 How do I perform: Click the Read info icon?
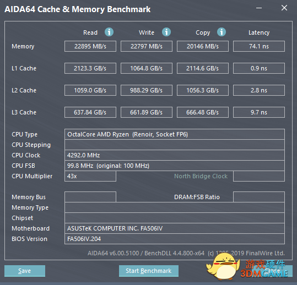(109, 32)
